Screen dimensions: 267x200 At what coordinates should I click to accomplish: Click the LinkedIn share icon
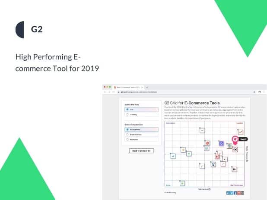[x=228, y=193]
